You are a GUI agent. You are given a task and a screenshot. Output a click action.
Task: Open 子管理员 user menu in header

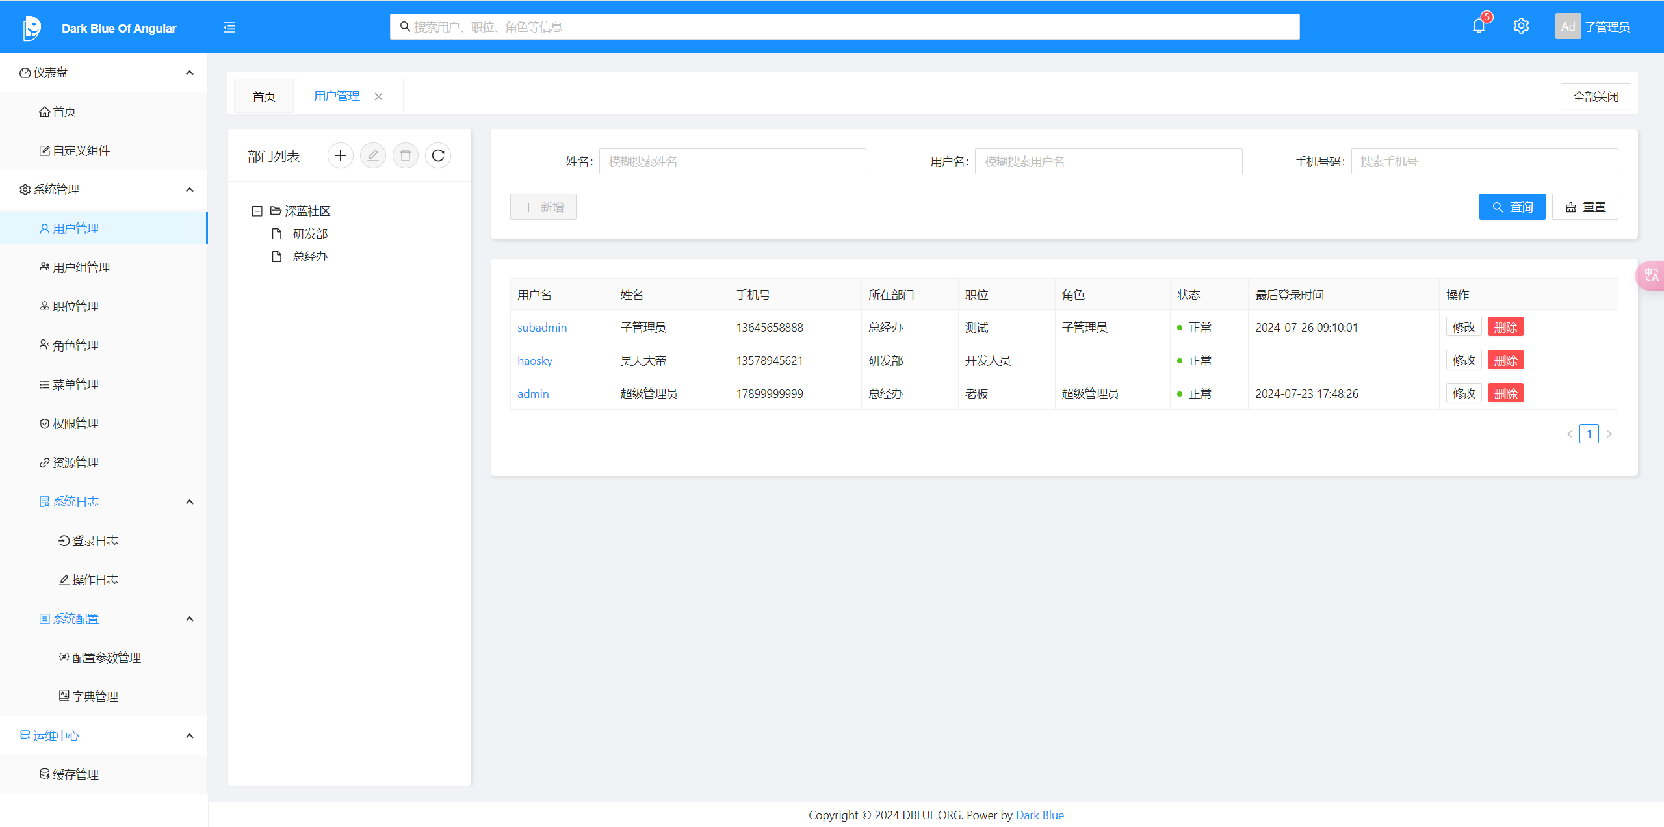click(1607, 27)
